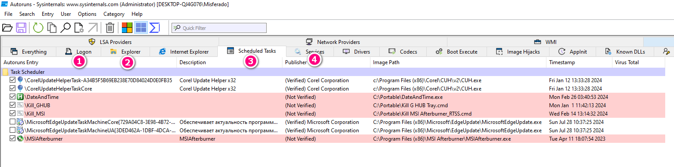674x167 pixels.
Task: Click the Task Scheduler folder icon
Action: pos(5,72)
